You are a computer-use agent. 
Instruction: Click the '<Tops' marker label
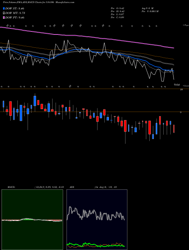[x=186, y=25]
